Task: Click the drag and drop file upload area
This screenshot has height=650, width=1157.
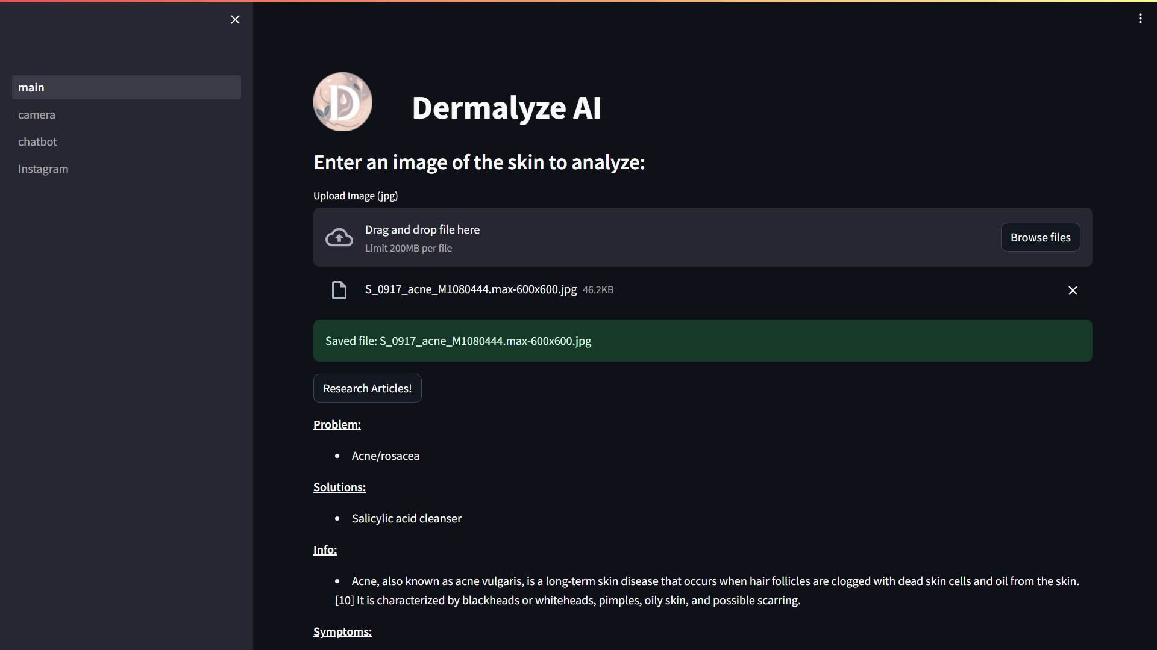Action: click(x=703, y=237)
